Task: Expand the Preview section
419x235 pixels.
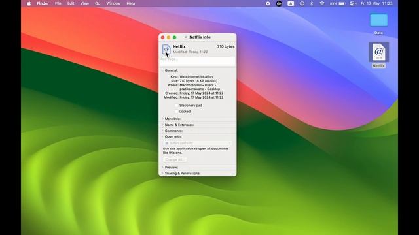Action: click(x=162, y=167)
